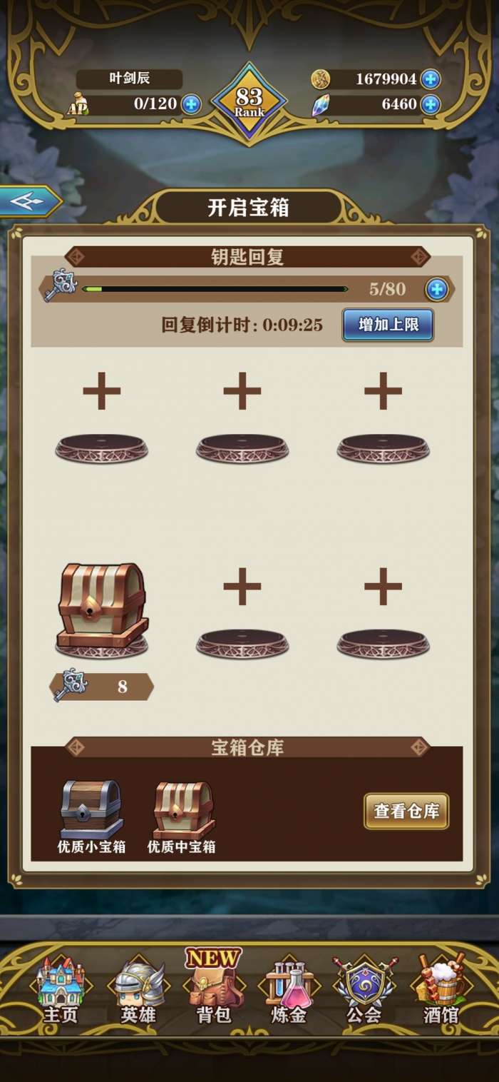Select 优质中宝箱 in the warehouse

point(182,816)
